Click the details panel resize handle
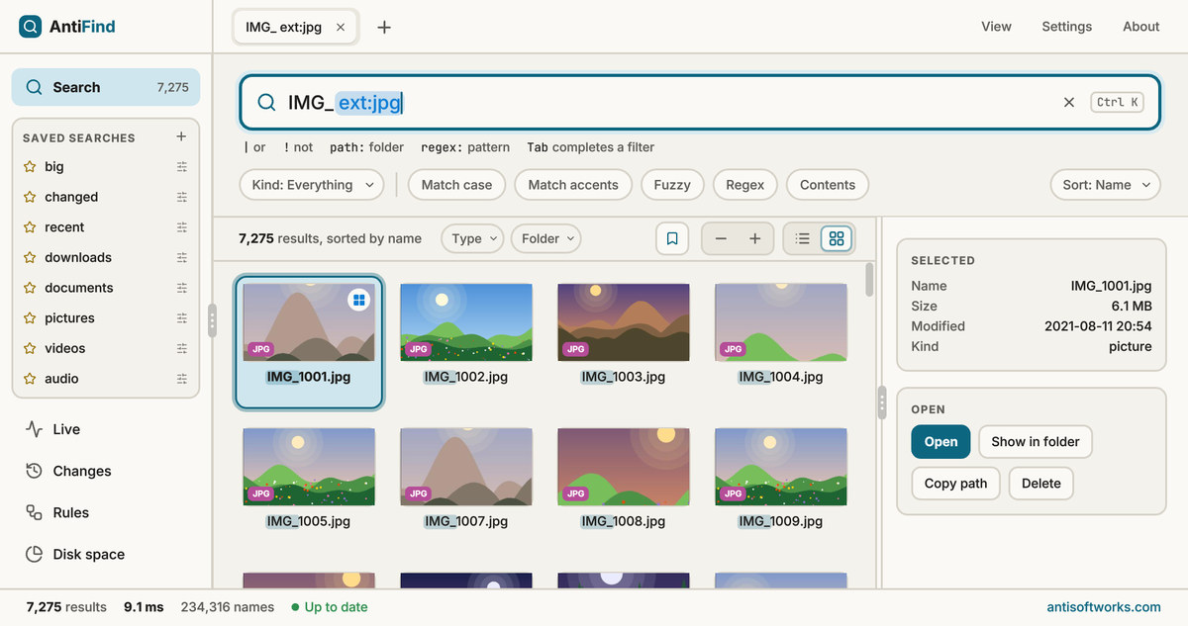Image resolution: width=1188 pixels, height=626 pixels. tap(881, 402)
